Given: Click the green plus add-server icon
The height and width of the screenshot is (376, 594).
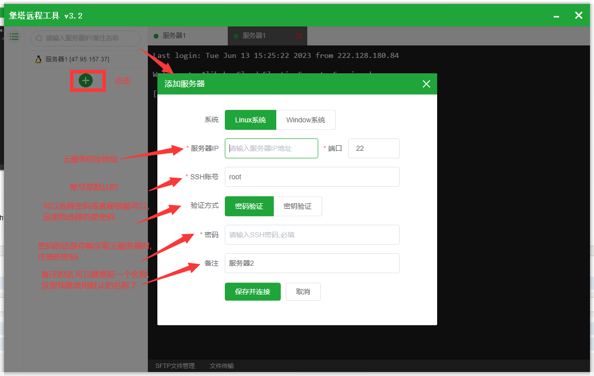Looking at the screenshot, I should point(85,80).
